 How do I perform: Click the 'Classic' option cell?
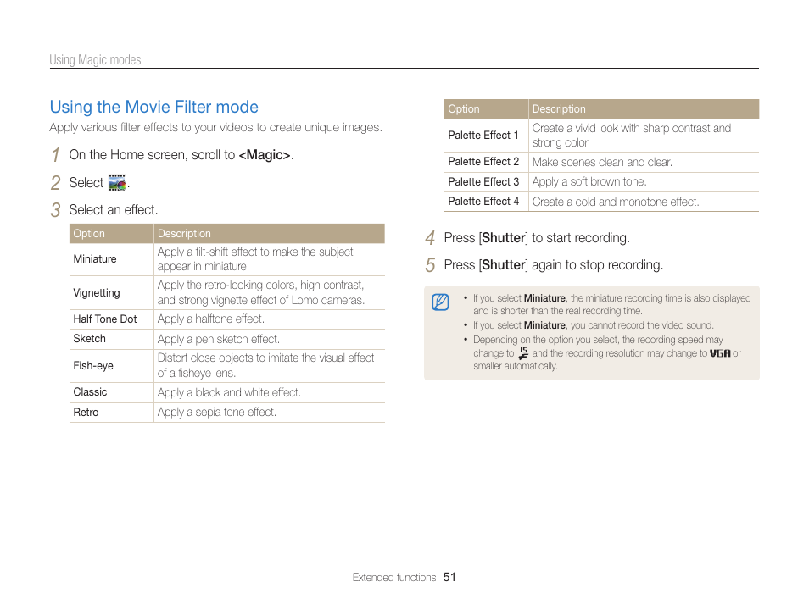pos(111,392)
